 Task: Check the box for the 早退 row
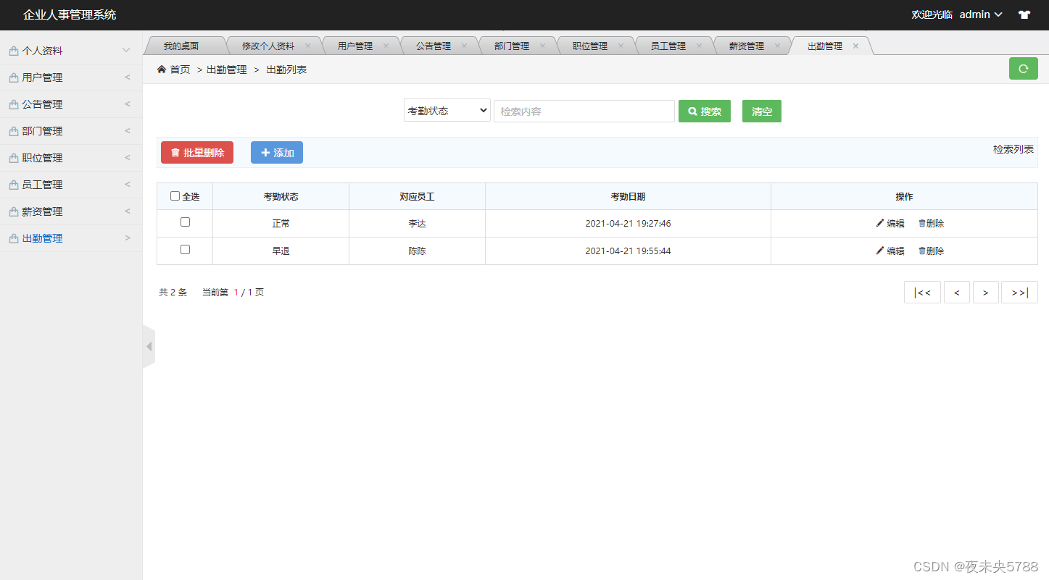click(x=185, y=249)
